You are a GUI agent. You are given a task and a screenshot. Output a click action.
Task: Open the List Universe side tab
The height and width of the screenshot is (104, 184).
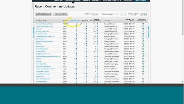pyautogui.click(x=34, y=32)
